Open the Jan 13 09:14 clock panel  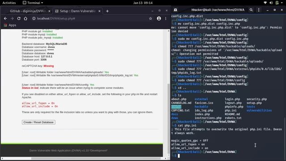pos(143,3)
